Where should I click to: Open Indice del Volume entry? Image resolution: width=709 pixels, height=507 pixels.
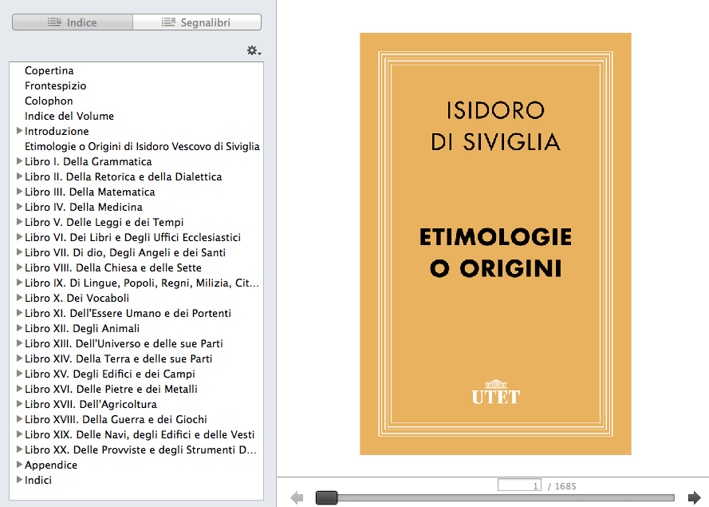[x=69, y=116]
